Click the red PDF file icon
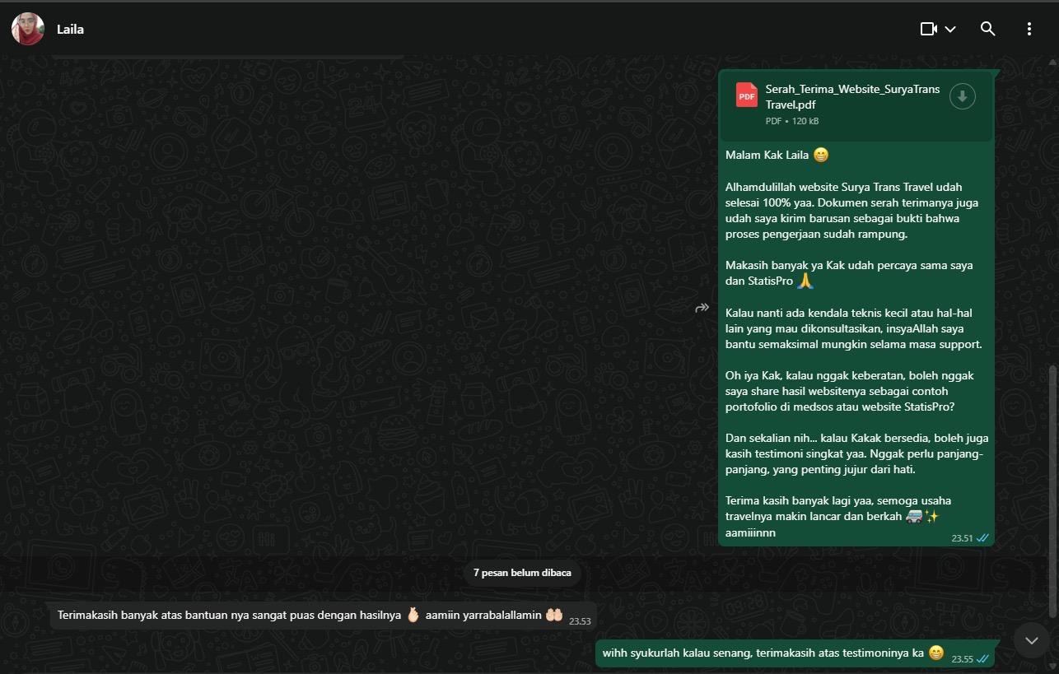Viewport: 1059px width, 674px height. point(747,95)
